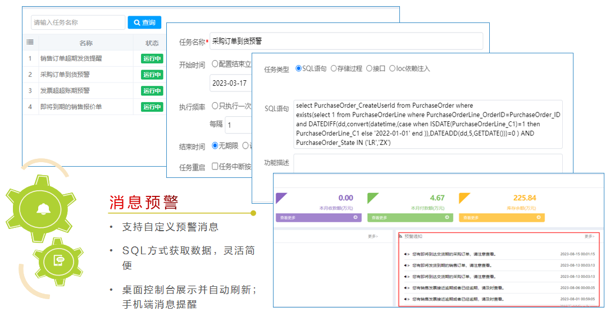The height and width of the screenshot is (330, 610).
Task: Click the speaker icon of the 销售订单 delivery alert
Action: click(407, 265)
